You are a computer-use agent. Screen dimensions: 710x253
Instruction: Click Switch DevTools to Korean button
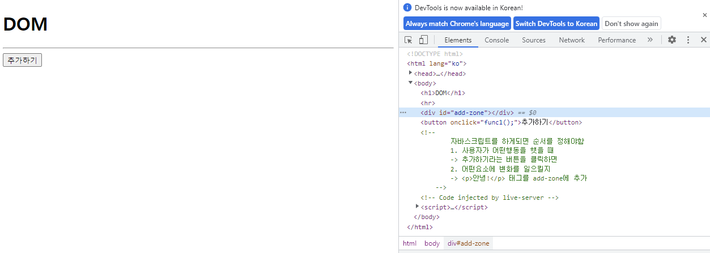tap(556, 24)
